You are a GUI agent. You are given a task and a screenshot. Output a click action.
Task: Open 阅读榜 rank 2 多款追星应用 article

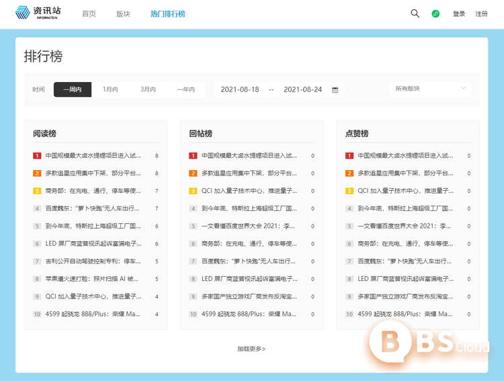[93, 173]
